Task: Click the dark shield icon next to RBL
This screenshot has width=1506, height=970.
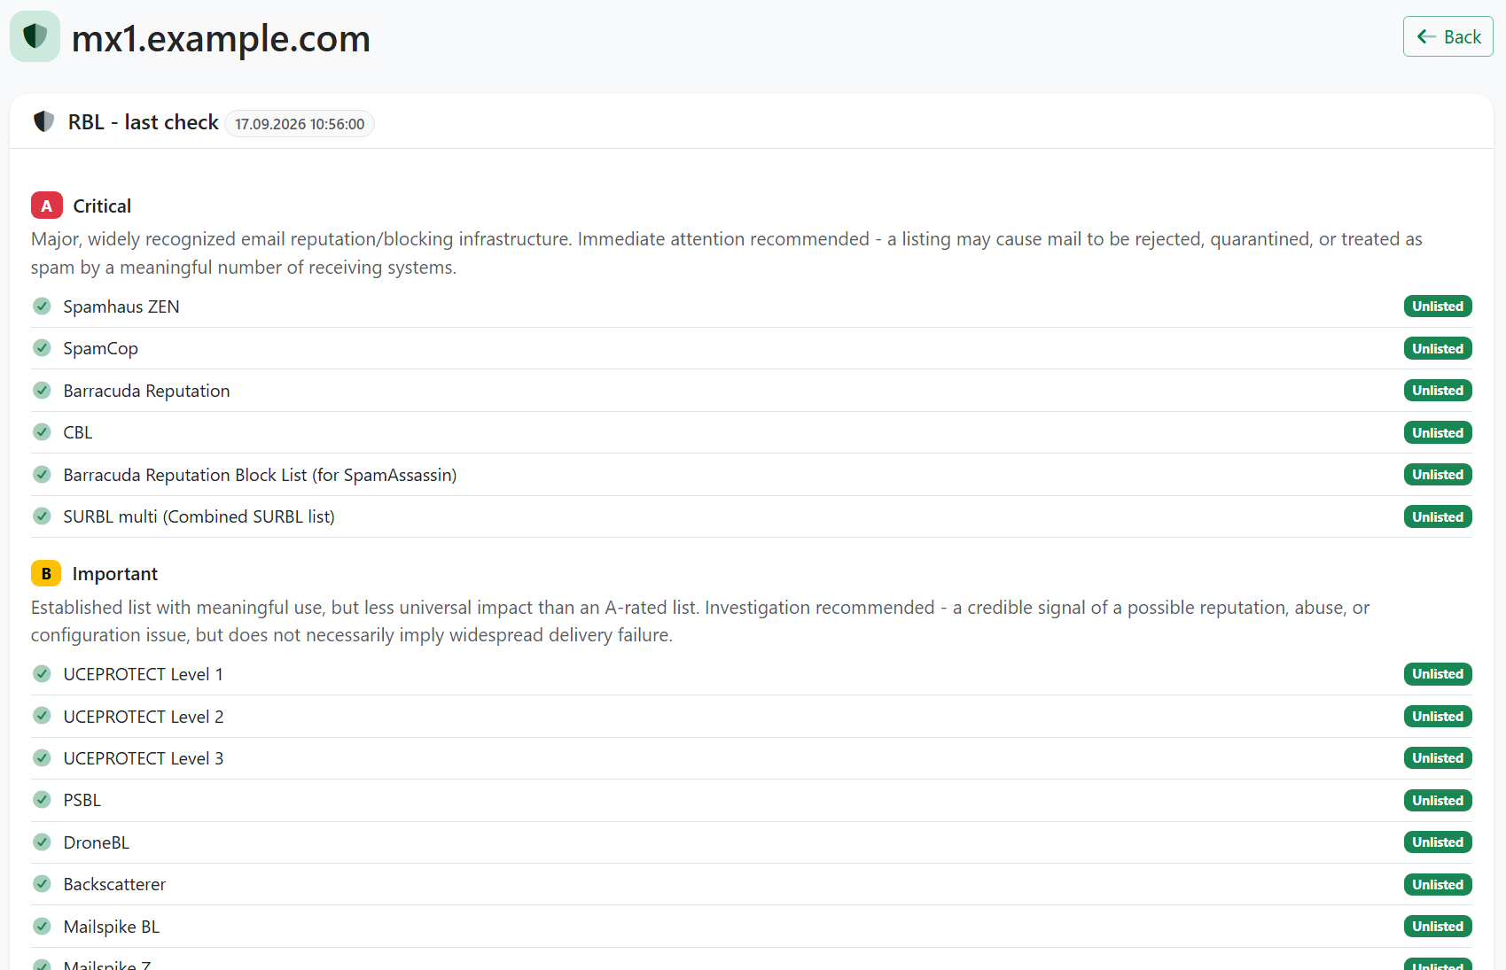Action: click(43, 121)
